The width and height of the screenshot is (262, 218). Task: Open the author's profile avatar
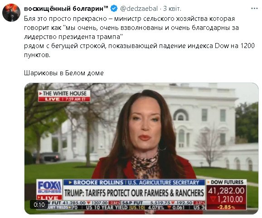[x=11, y=13]
